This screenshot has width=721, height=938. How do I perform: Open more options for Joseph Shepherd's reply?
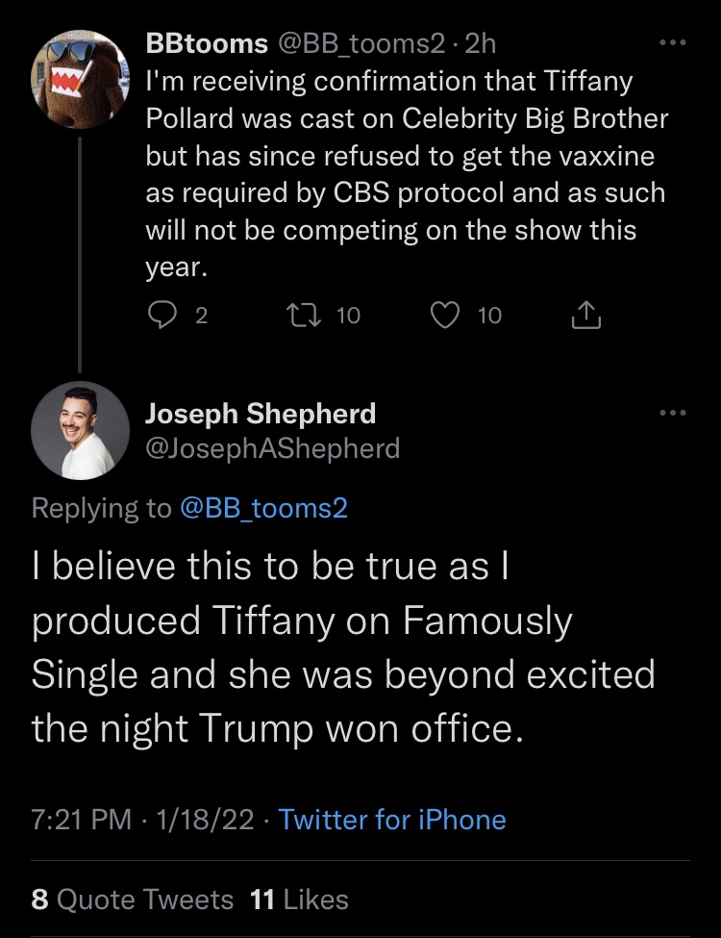(x=673, y=412)
